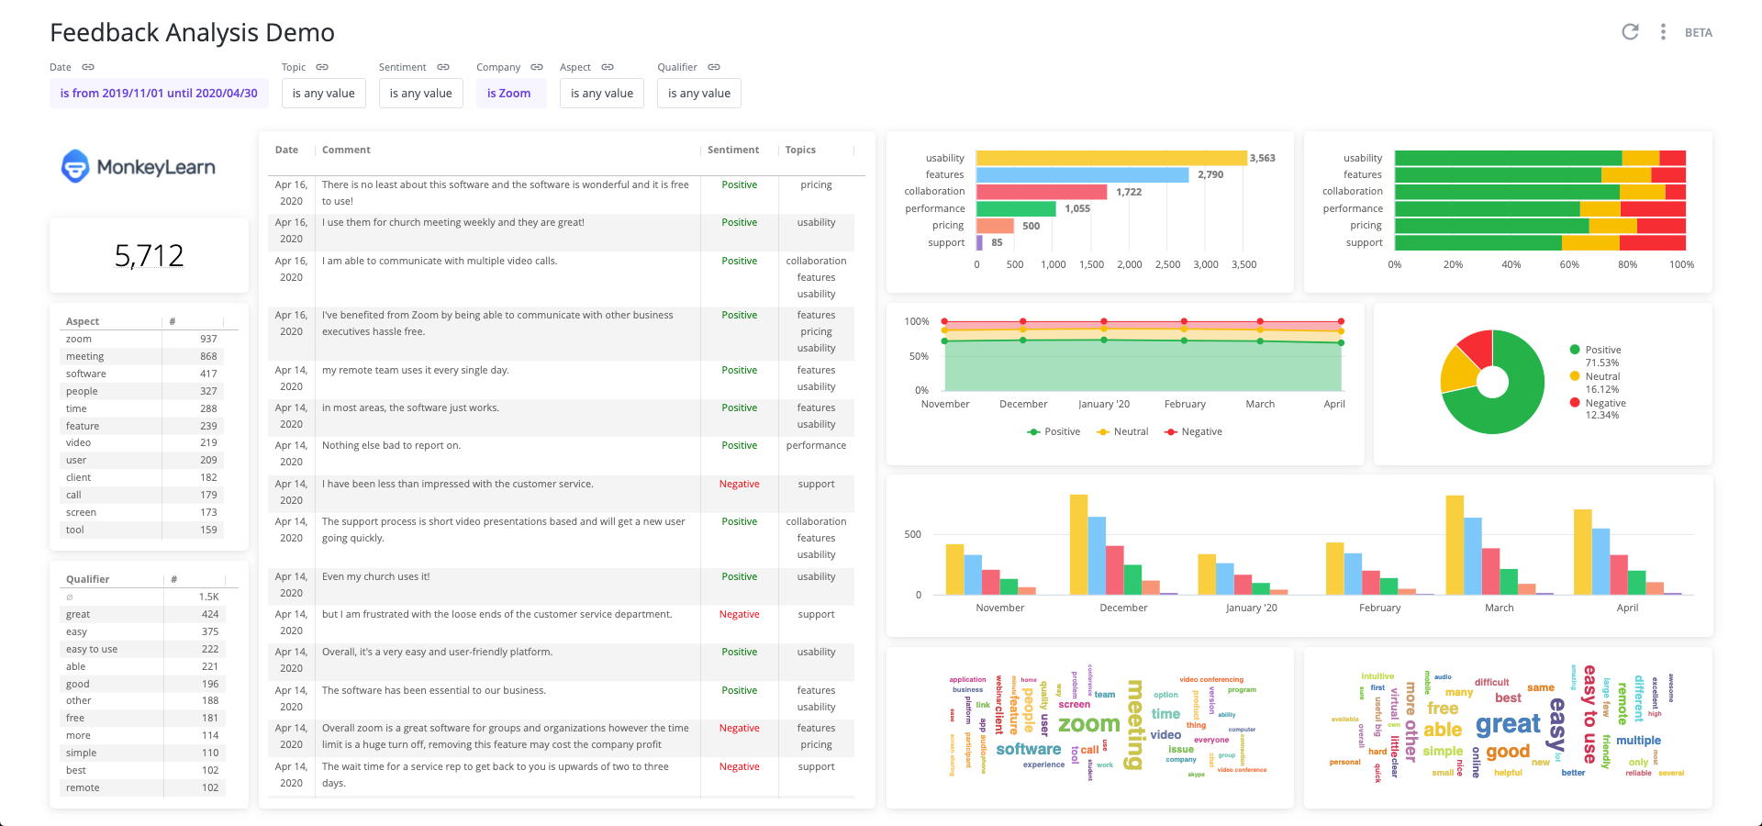This screenshot has height=826, width=1762.
Task: Open the Qualifier filter 'is any value'
Action: point(699,94)
